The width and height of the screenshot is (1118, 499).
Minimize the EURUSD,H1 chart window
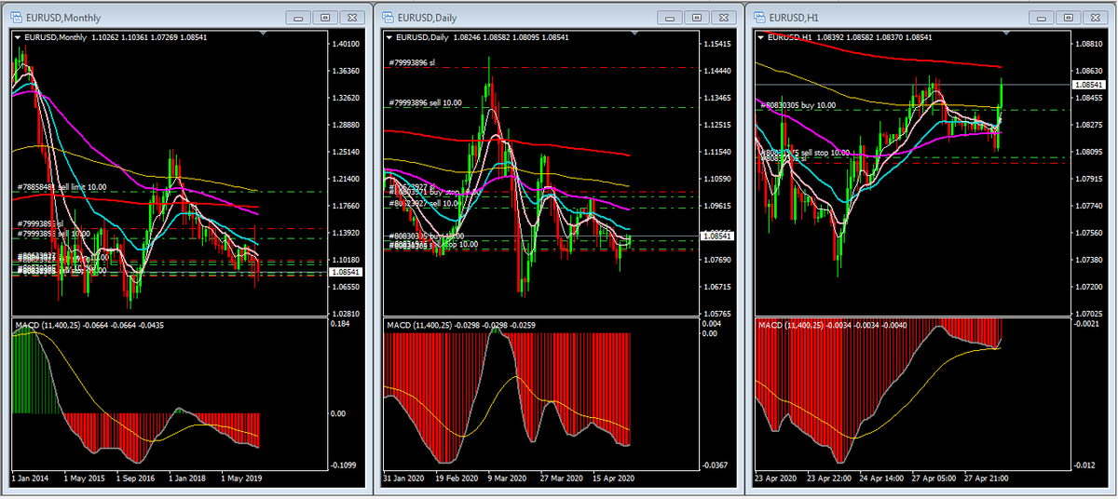[x=1043, y=17]
